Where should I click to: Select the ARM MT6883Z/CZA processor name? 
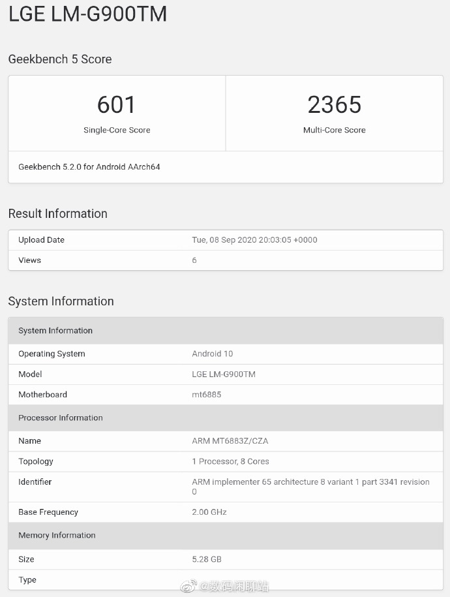[230, 441]
